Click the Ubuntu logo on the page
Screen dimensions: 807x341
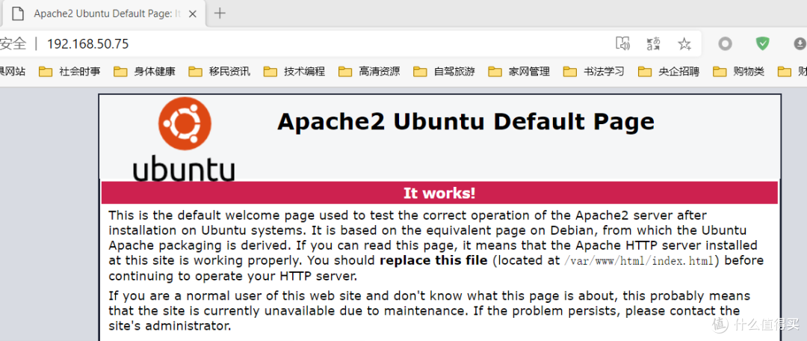click(x=184, y=139)
